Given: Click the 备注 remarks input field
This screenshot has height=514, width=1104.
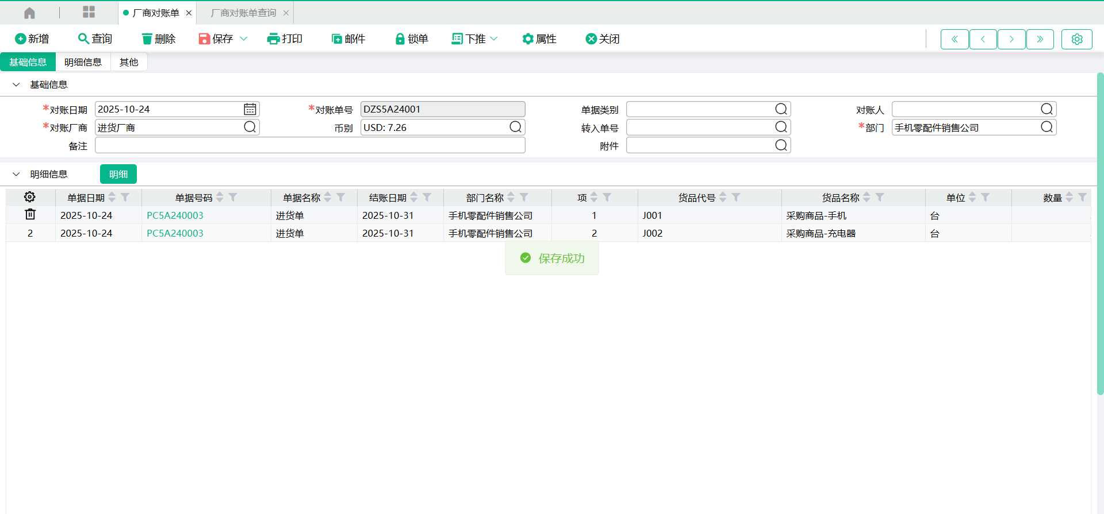Looking at the screenshot, I should click(x=310, y=146).
